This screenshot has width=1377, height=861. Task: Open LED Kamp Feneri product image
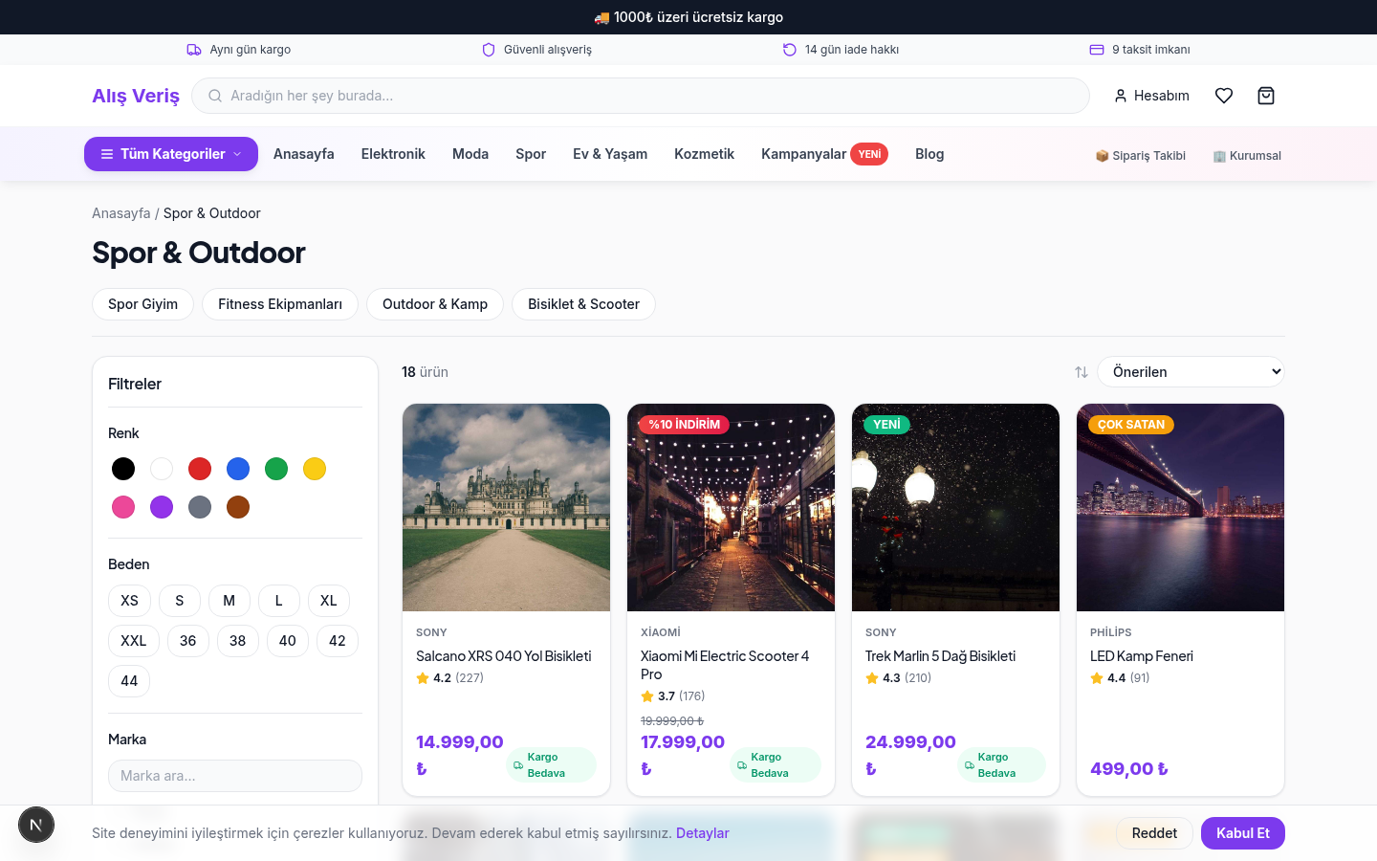tap(1180, 507)
